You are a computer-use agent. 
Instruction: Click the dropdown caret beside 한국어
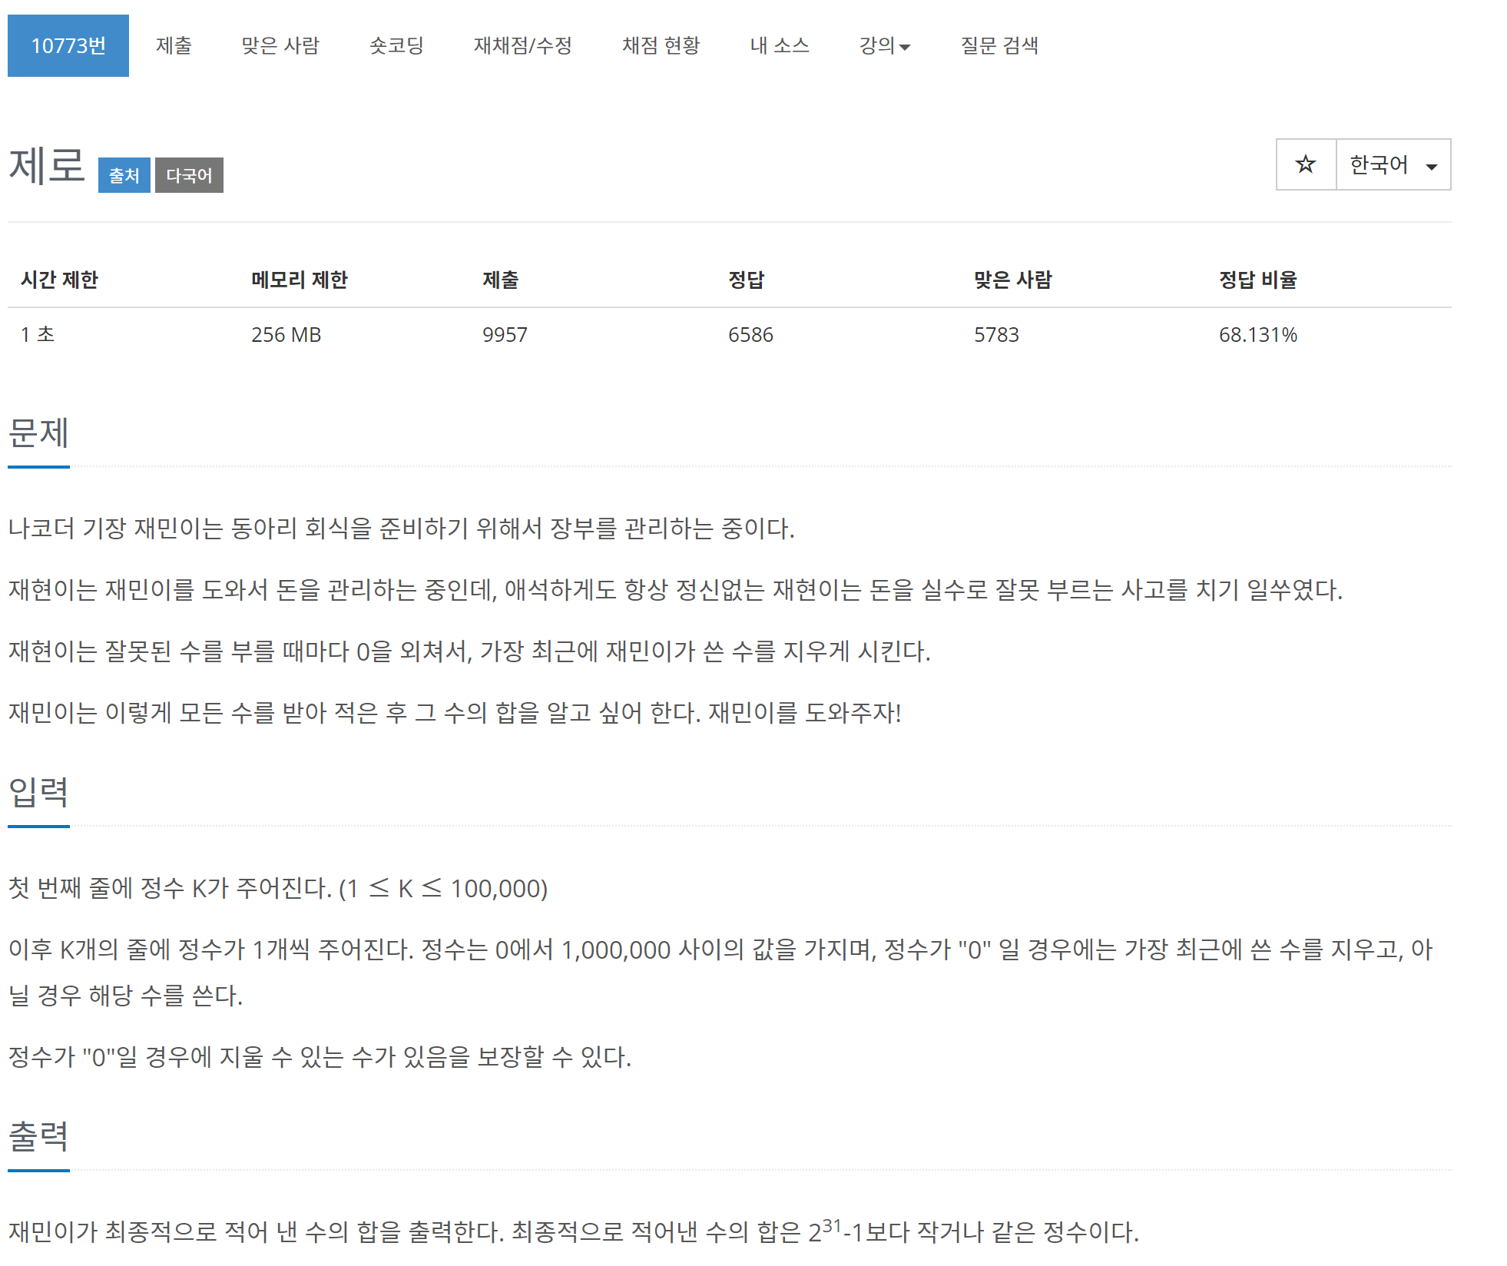click(1431, 167)
